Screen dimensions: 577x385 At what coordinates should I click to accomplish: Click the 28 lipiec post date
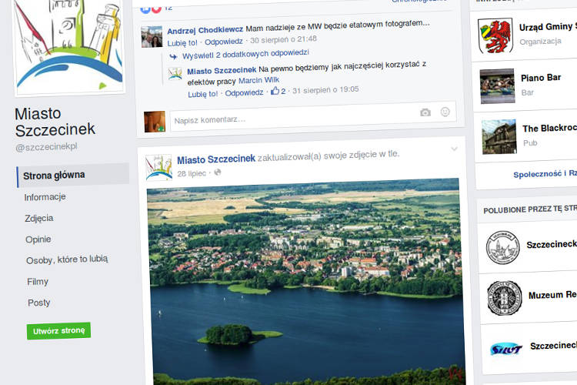click(x=192, y=173)
